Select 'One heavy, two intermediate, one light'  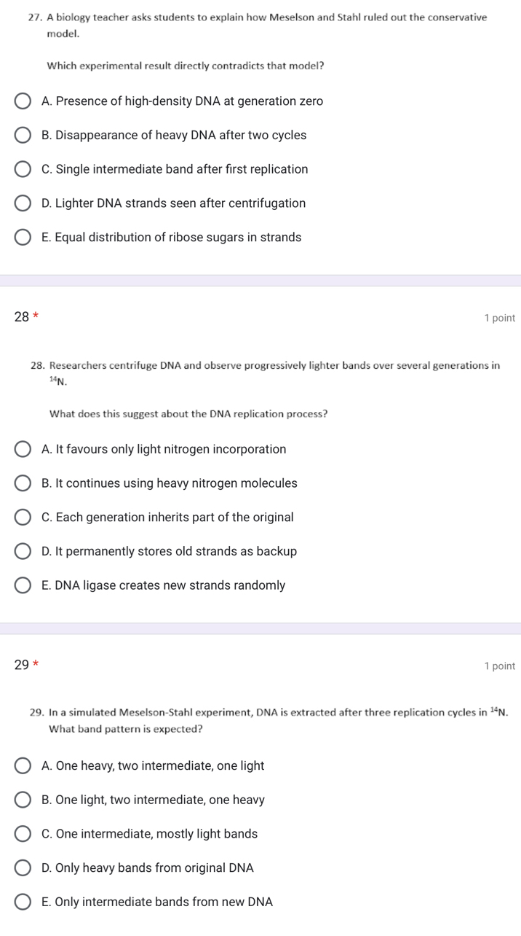[x=23, y=765]
